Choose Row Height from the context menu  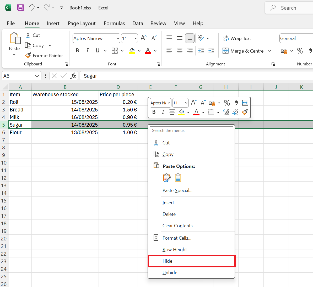(x=191, y=250)
